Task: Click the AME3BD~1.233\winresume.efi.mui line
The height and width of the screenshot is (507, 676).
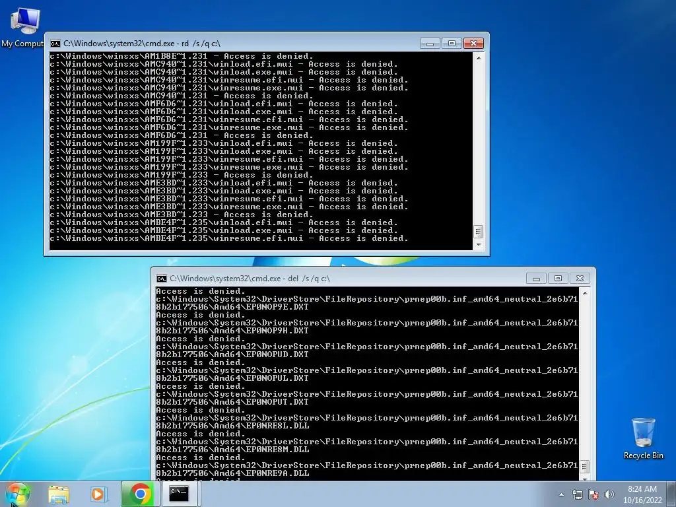Action: [x=229, y=199]
